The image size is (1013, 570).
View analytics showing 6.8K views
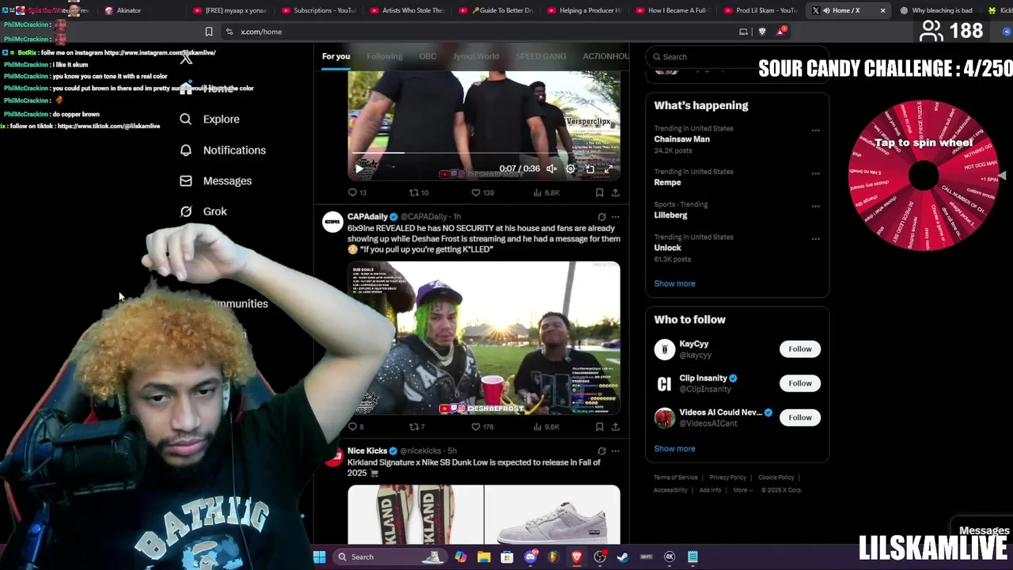548,192
